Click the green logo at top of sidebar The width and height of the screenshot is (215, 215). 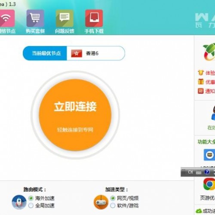(x=209, y=52)
